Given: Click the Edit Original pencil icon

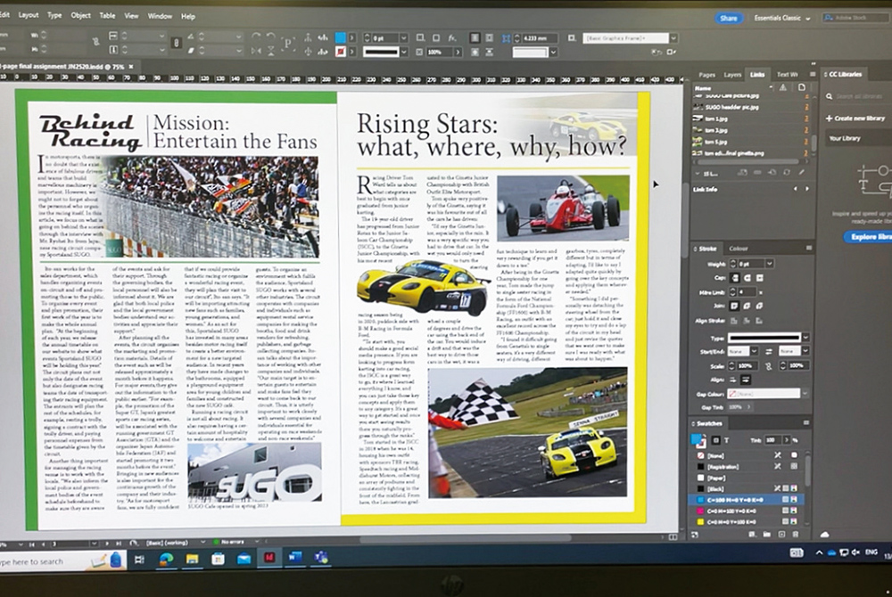Looking at the screenshot, I should 802,173.
